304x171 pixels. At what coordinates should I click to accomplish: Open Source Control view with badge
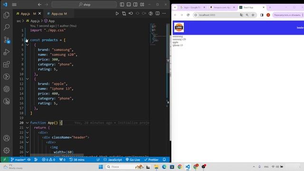click(x=6, y=40)
